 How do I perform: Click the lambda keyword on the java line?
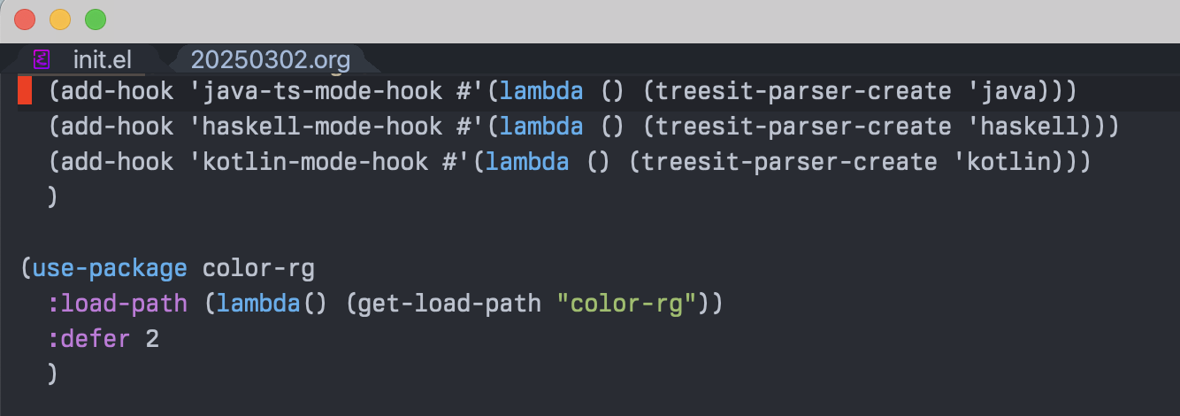tap(541, 91)
